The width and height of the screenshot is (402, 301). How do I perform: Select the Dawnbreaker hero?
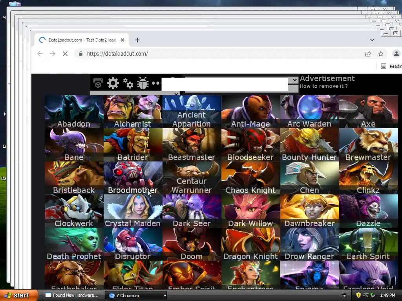pyautogui.click(x=309, y=211)
